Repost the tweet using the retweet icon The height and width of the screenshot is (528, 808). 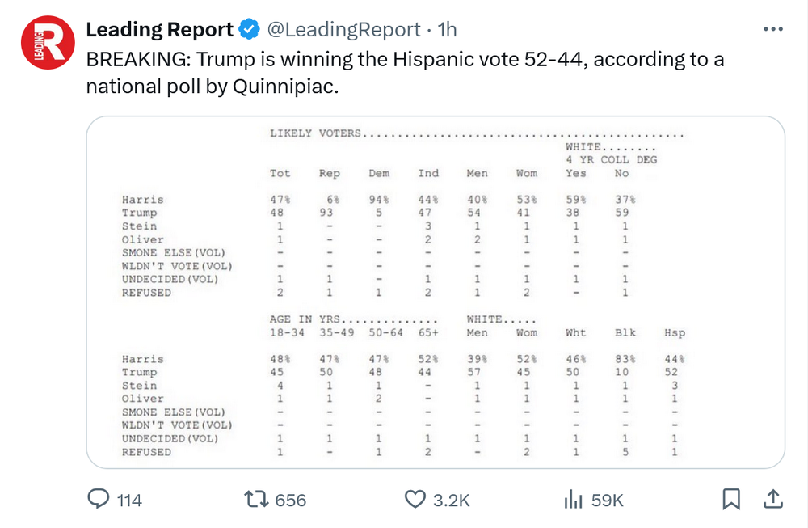256,500
